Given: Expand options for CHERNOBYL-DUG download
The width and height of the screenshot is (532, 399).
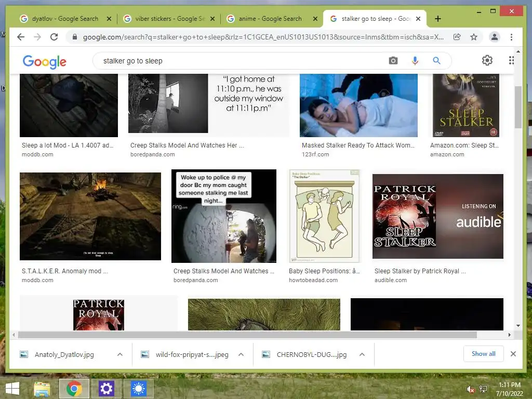Looking at the screenshot, I should pos(362,354).
